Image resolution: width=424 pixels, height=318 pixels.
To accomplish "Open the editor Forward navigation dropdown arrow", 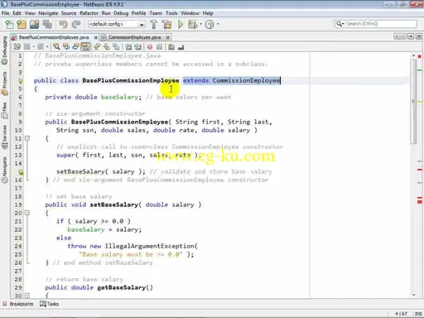I will tap(47, 47).
